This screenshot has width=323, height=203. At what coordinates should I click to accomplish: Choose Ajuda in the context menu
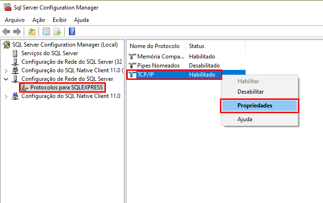[x=259, y=119]
